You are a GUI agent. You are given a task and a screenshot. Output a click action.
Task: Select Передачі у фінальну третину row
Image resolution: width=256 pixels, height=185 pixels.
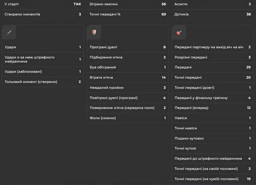tap(212, 98)
